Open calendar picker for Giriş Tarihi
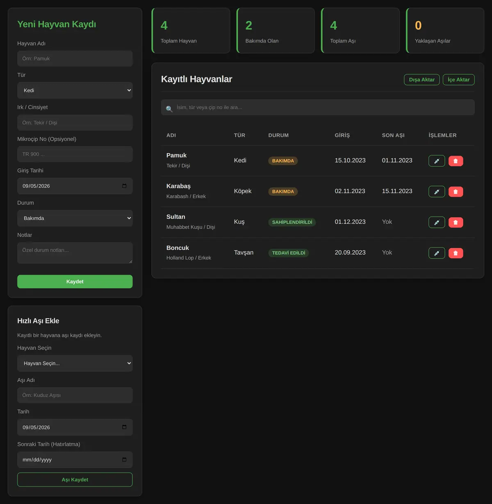The image size is (492, 504). pos(124,186)
